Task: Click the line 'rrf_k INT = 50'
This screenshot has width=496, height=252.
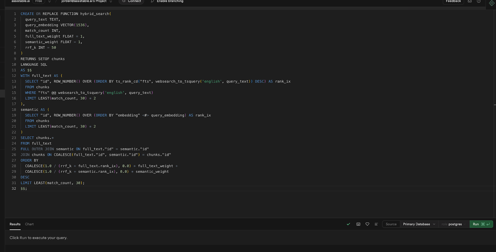Action: [x=41, y=48]
